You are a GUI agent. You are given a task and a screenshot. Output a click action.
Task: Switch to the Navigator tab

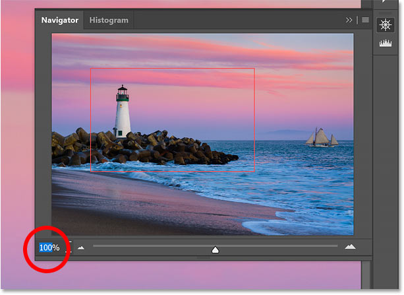click(x=59, y=20)
